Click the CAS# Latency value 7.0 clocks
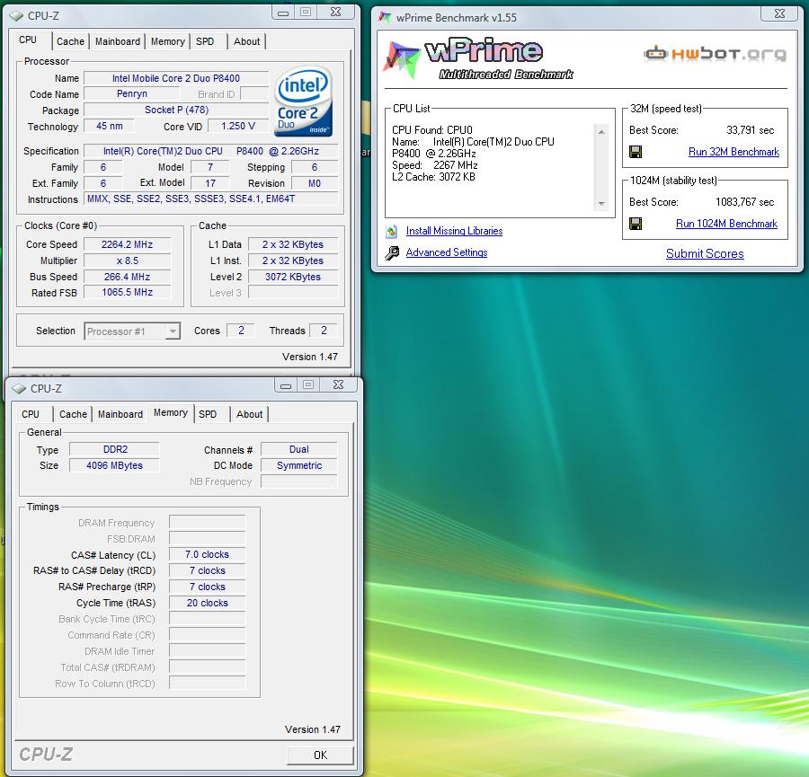This screenshot has height=777, width=809. pos(208,555)
